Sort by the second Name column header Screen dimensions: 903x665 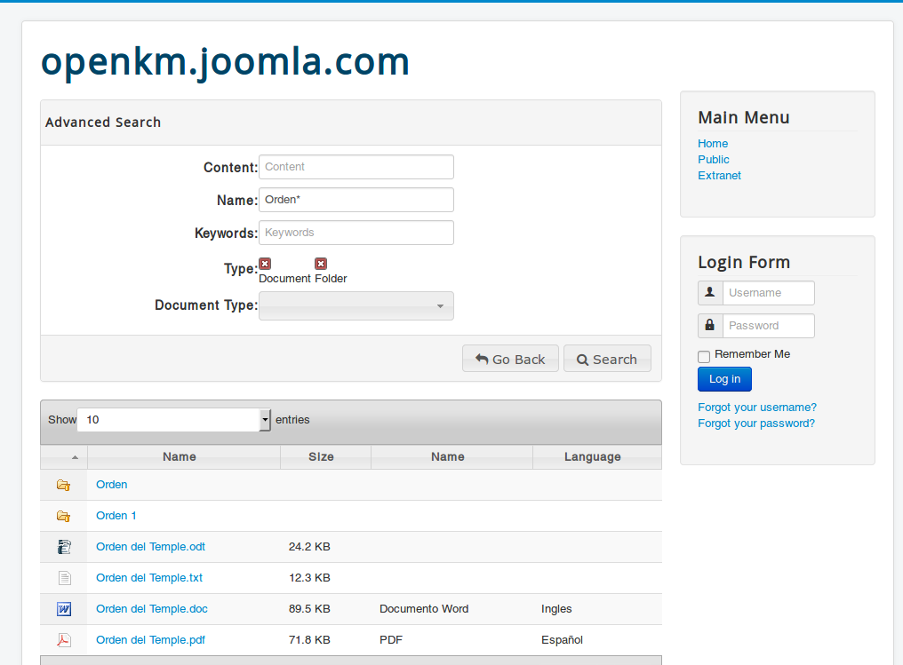451,456
